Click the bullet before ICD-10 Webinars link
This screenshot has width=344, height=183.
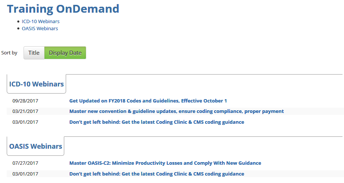click(18, 22)
